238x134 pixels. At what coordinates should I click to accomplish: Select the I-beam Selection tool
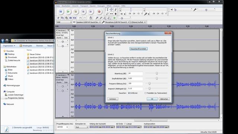[x=107, y=10]
